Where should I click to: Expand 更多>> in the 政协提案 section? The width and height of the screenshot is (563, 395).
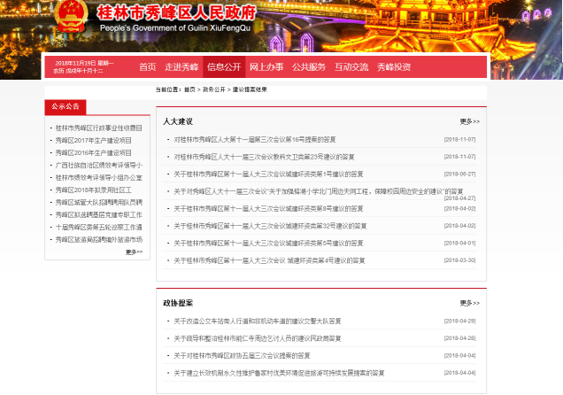469,303
